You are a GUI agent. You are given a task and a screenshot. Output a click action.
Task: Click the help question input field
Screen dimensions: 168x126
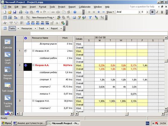(143, 7)
